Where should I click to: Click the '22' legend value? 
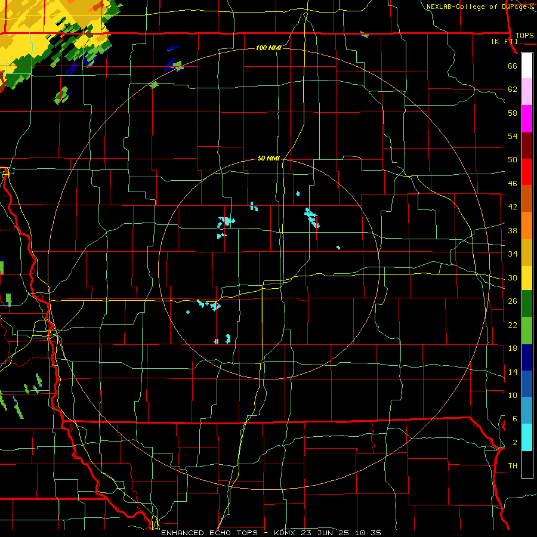point(513,325)
